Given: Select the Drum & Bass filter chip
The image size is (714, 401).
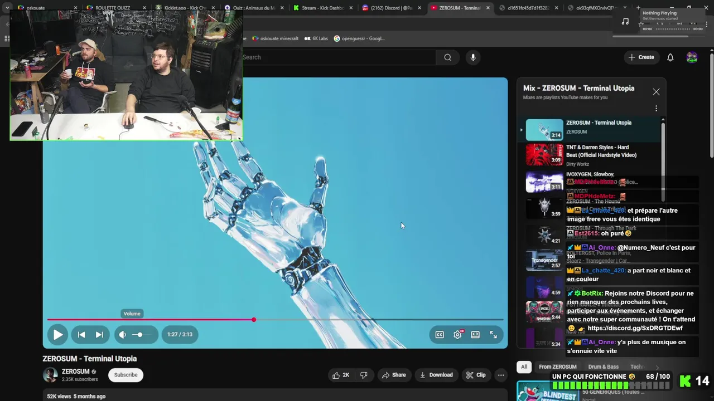Looking at the screenshot, I should point(604,367).
